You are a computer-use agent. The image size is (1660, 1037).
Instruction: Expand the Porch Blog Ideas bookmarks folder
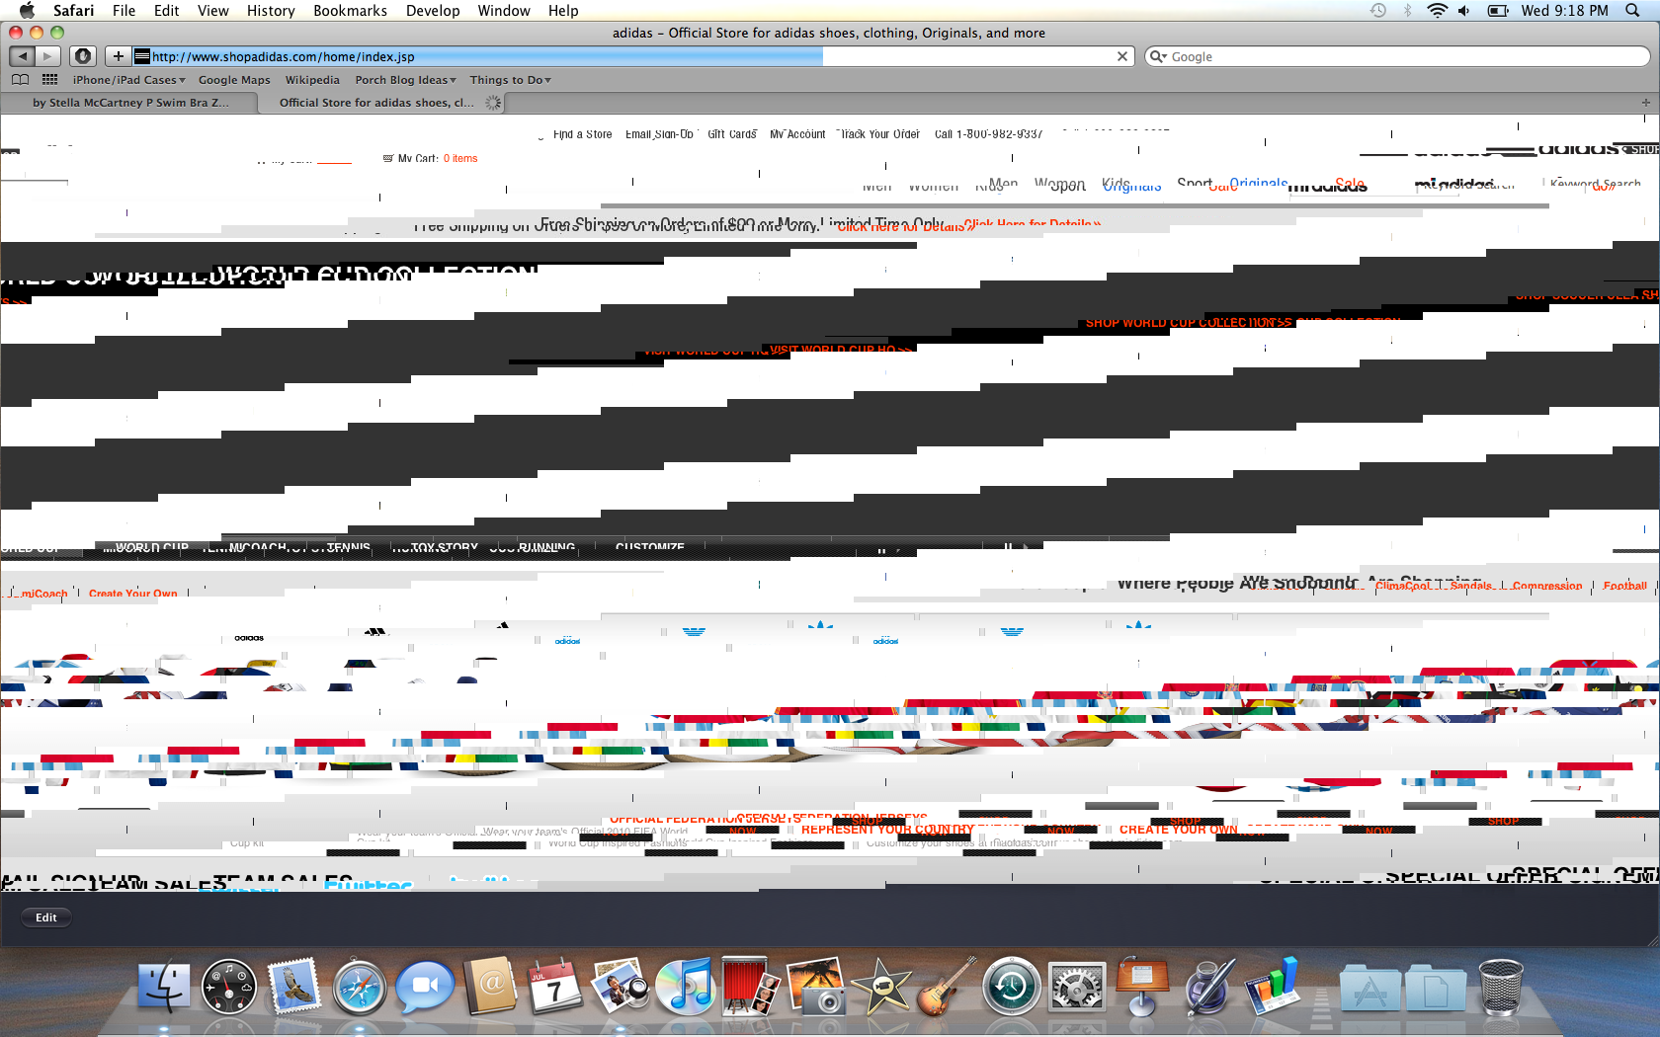point(405,80)
